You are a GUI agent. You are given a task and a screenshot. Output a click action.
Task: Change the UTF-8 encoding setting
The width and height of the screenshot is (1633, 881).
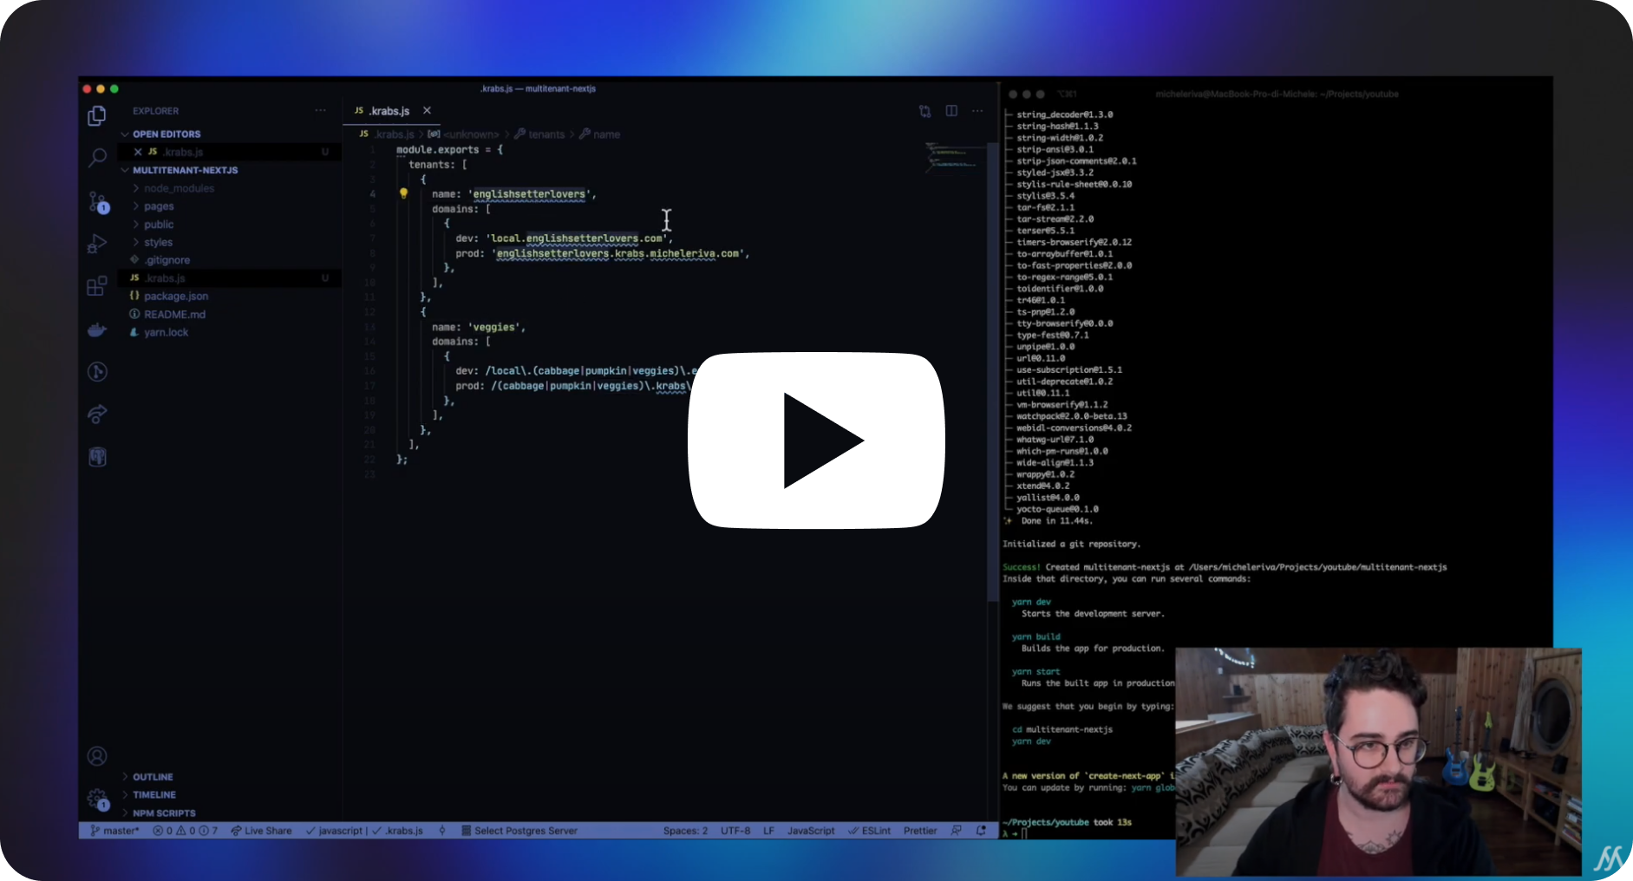click(735, 831)
